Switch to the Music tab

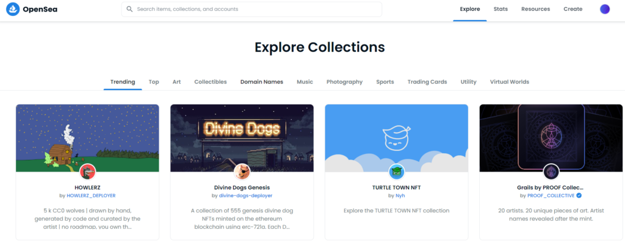click(305, 82)
